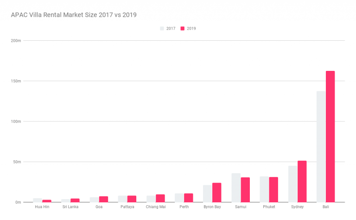356x220 pixels.
Task: Click Bali's 2017 grey bar
Action: click(321, 146)
